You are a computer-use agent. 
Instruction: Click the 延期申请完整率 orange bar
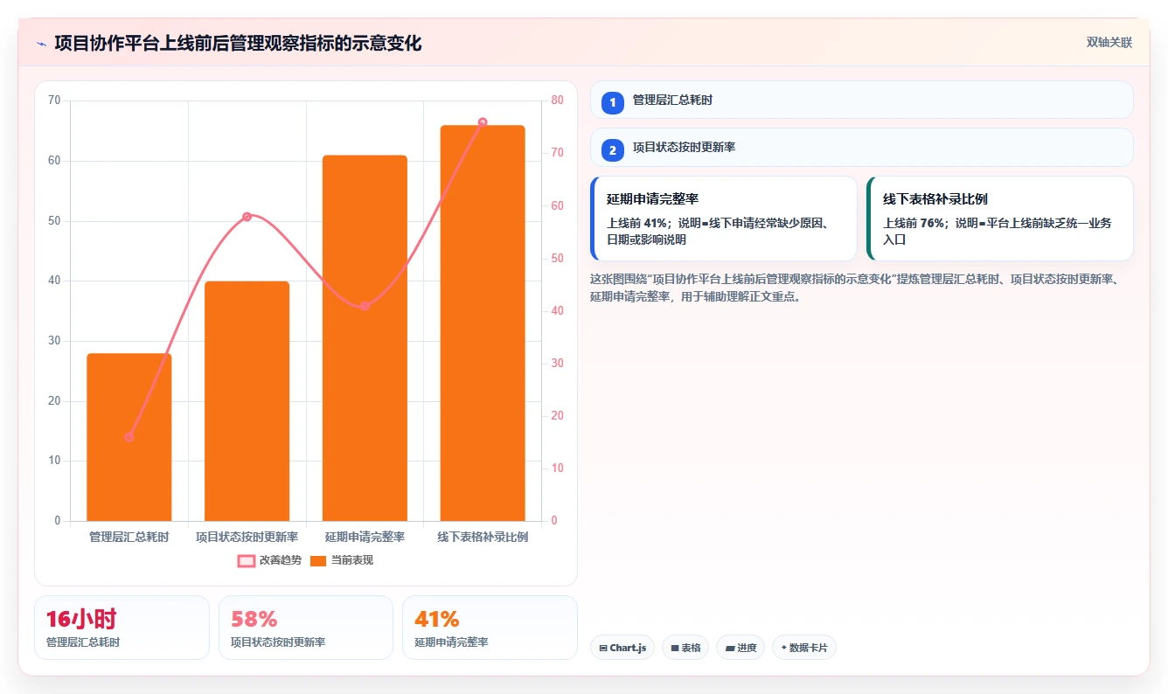click(365, 338)
